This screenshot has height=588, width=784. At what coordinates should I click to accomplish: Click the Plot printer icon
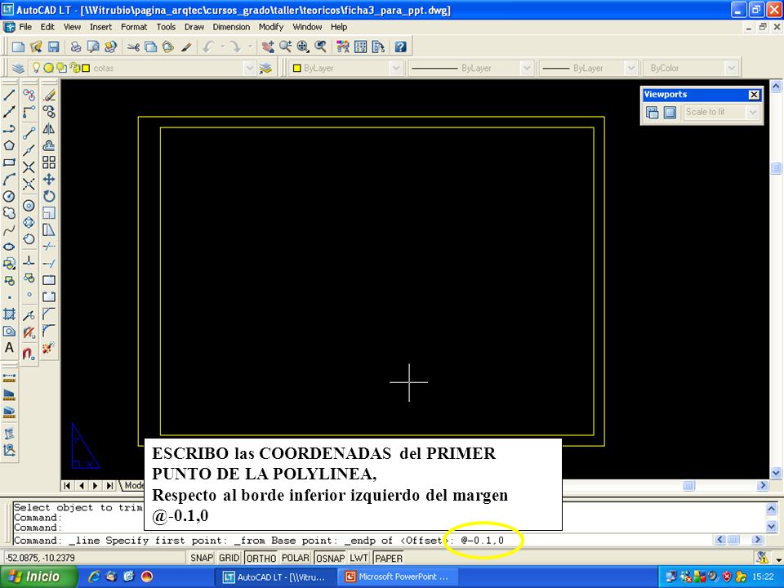point(75,47)
